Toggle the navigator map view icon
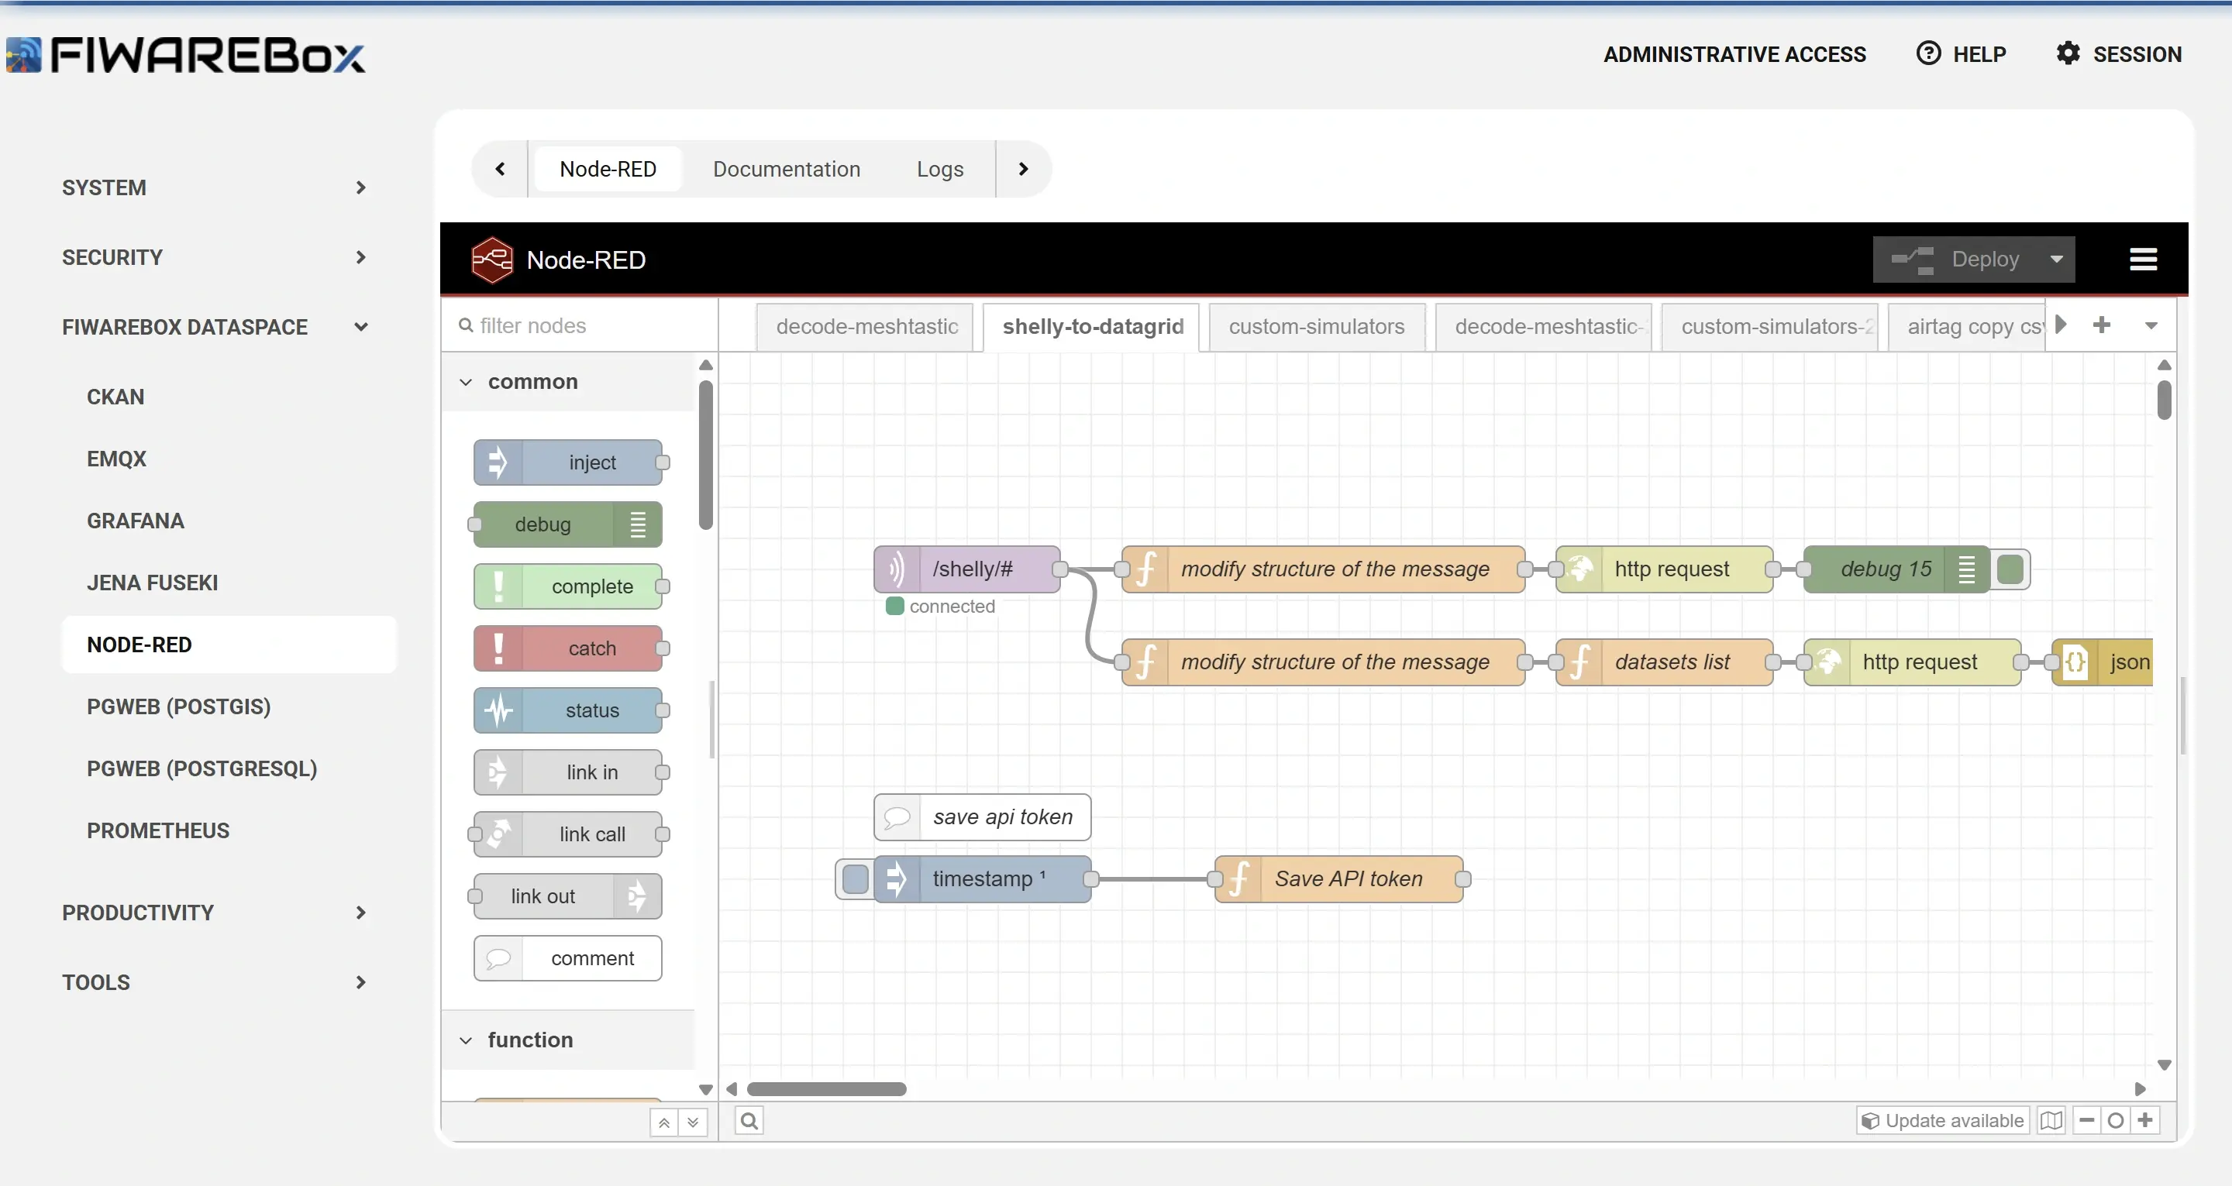This screenshot has height=1186, width=2232. (x=2051, y=1120)
